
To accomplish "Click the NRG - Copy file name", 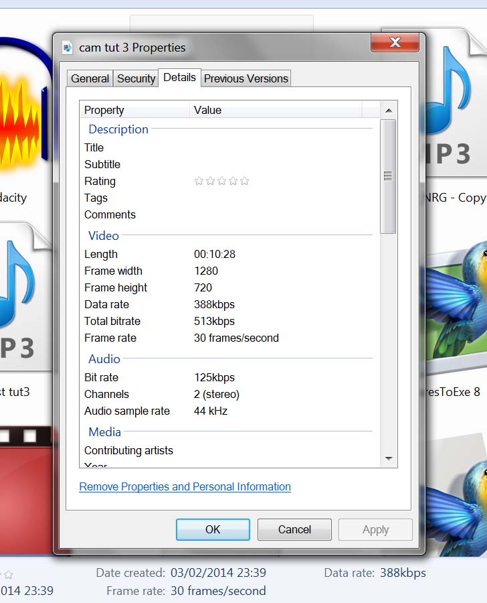I will tap(455, 198).
